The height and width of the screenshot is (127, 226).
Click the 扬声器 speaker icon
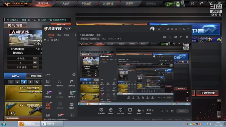[149, 110]
